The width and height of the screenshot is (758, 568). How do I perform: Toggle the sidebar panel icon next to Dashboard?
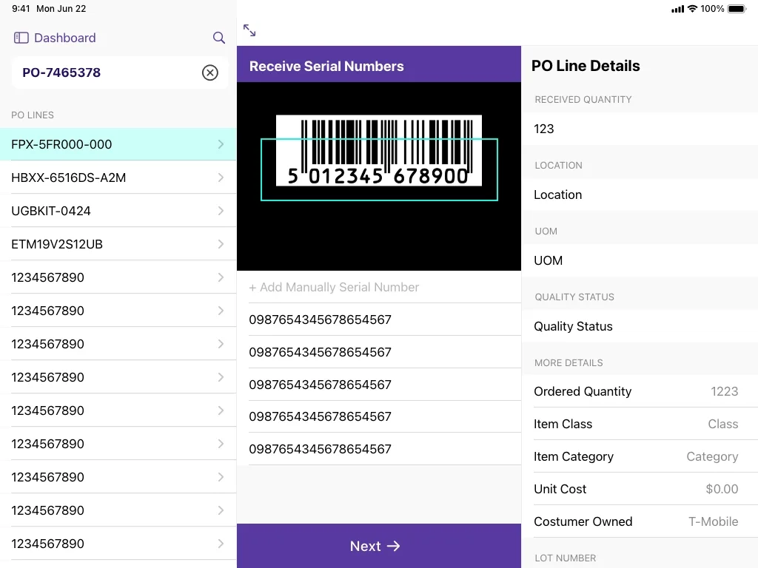coord(21,38)
